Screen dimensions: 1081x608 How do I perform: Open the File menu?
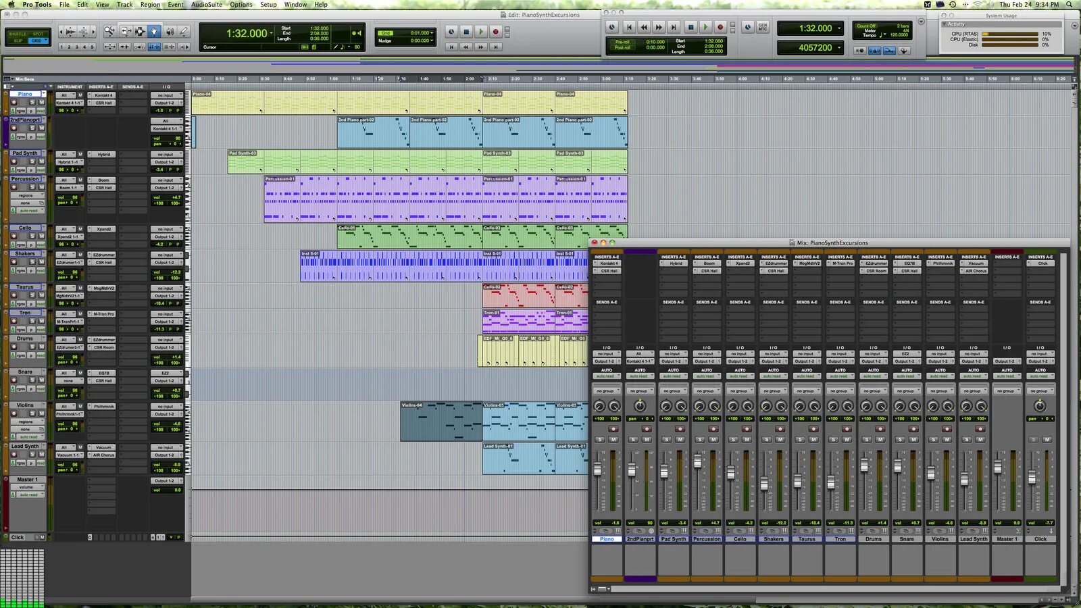point(64,4)
